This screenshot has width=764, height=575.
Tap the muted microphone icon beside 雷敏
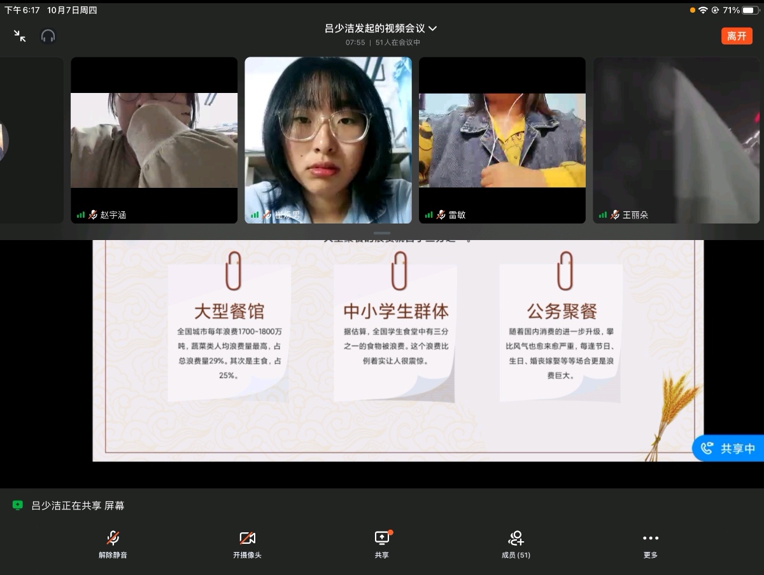pyautogui.click(x=441, y=215)
